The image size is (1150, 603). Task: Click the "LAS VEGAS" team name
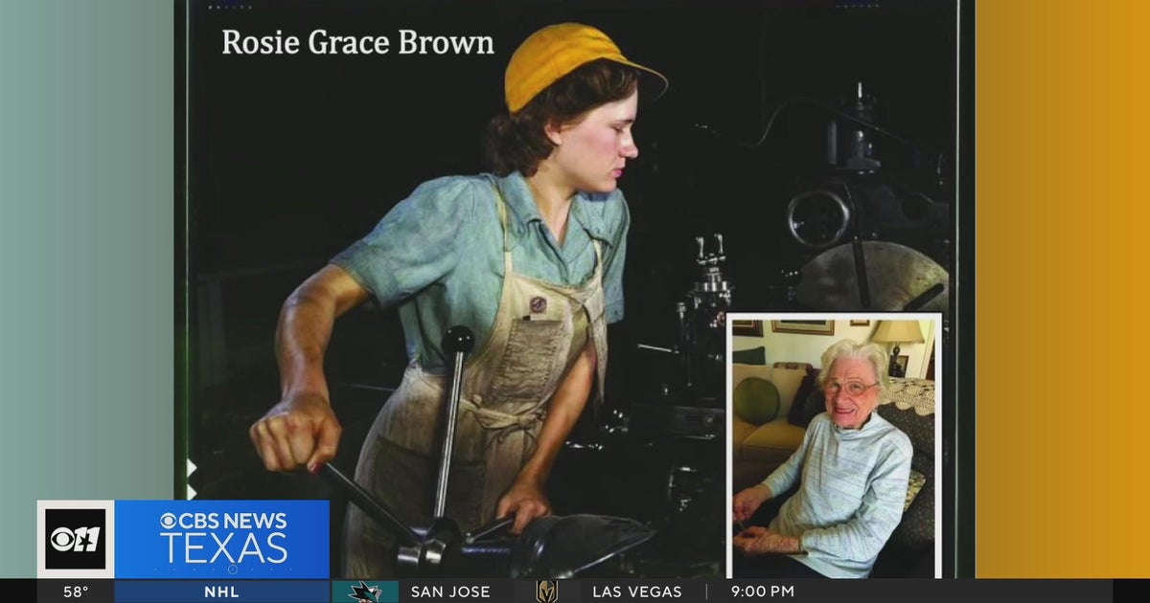[x=637, y=592]
